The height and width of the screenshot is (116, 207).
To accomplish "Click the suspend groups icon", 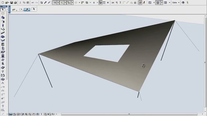I will (x=104, y=3).
